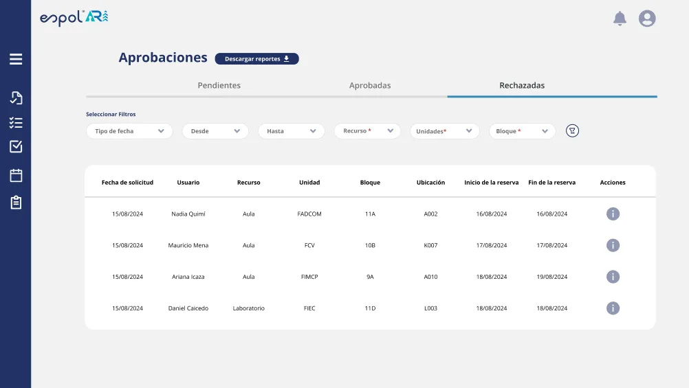The width and height of the screenshot is (689, 388).
Task: Click the document request sidebar icon
Action: pyautogui.click(x=16, y=98)
